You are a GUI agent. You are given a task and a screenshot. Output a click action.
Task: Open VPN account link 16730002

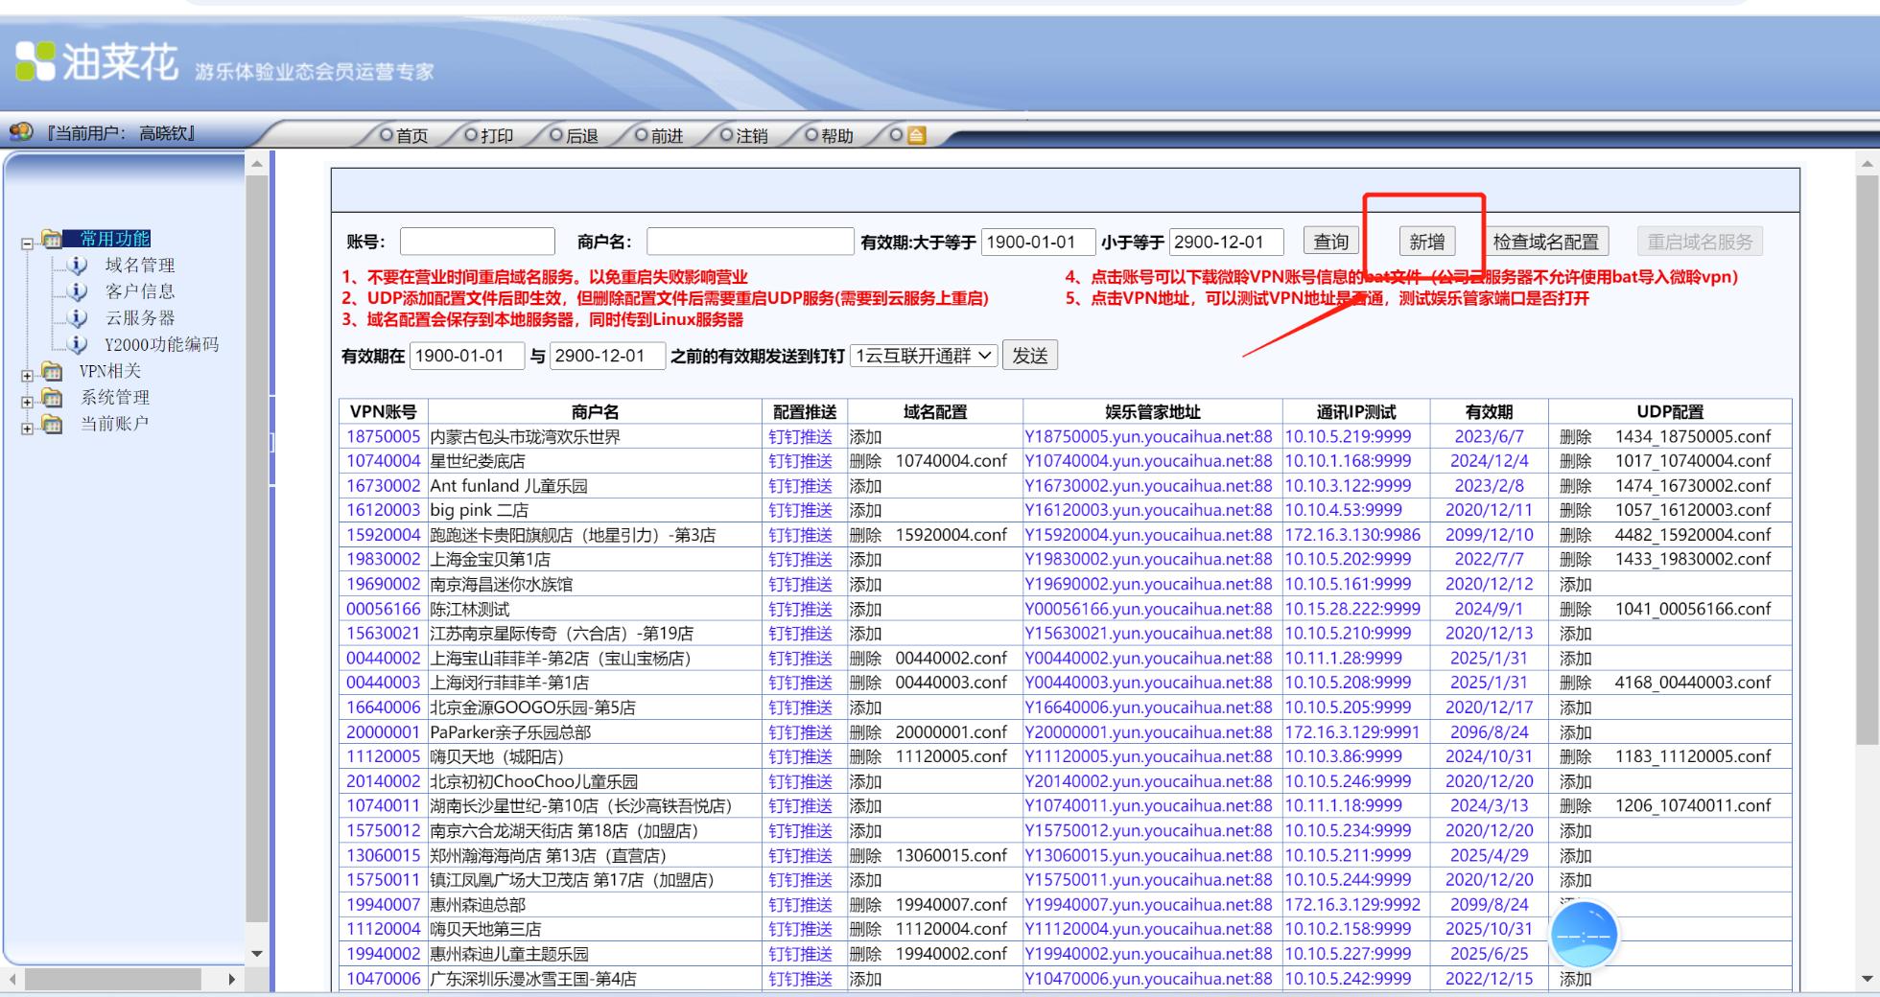pyautogui.click(x=384, y=486)
